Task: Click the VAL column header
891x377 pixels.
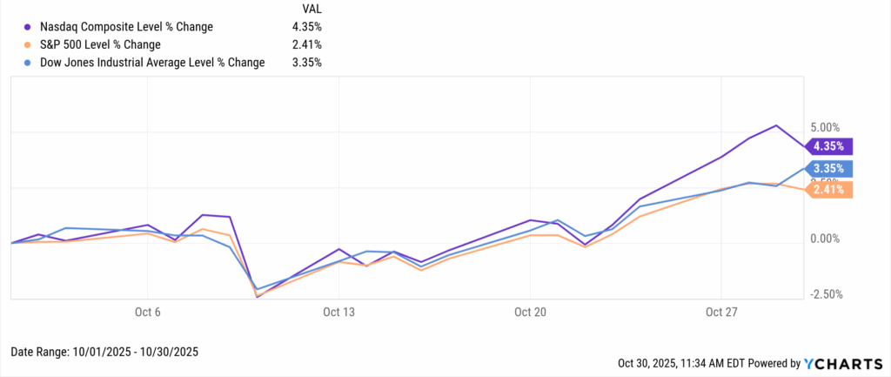Action: pyautogui.click(x=309, y=10)
